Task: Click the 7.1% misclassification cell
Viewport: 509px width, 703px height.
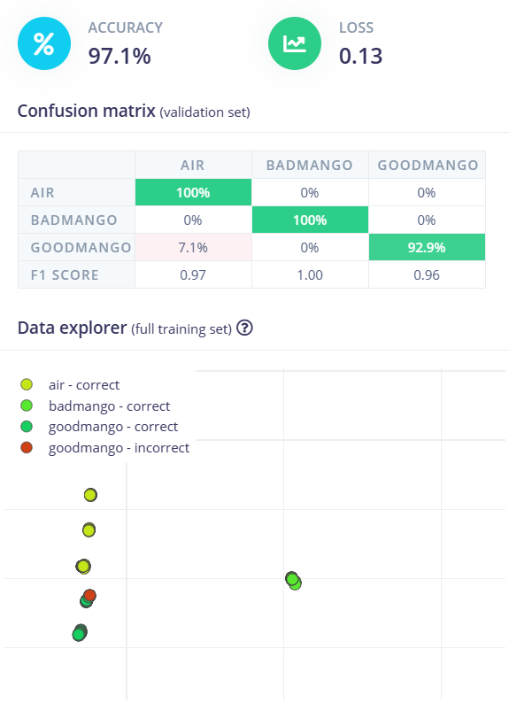Action: pos(193,248)
